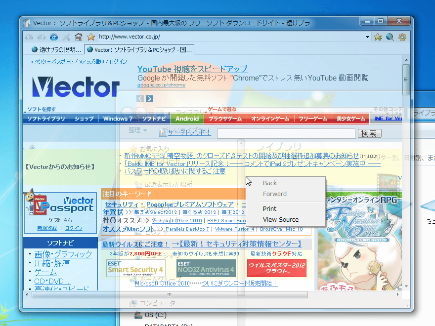The image size is (435, 326).
Task: Open 最新ウイルスにご注意 security center link
Action: click(x=202, y=244)
